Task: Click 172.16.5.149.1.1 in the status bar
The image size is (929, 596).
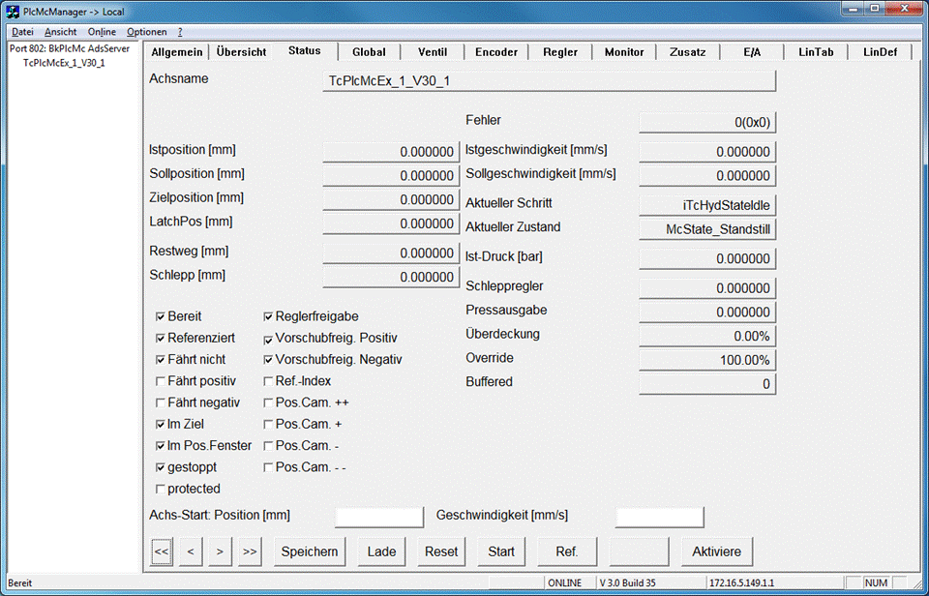Action: (741, 583)
